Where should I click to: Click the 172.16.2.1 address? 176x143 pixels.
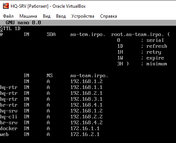click(85, 134)
